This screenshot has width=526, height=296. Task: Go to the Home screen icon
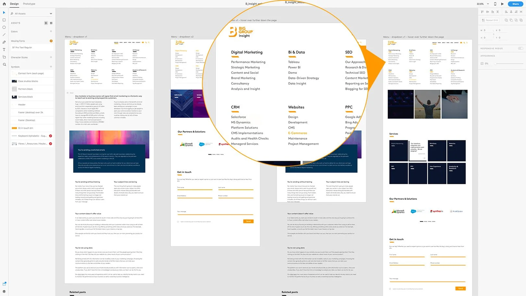[x=4, y=4]
